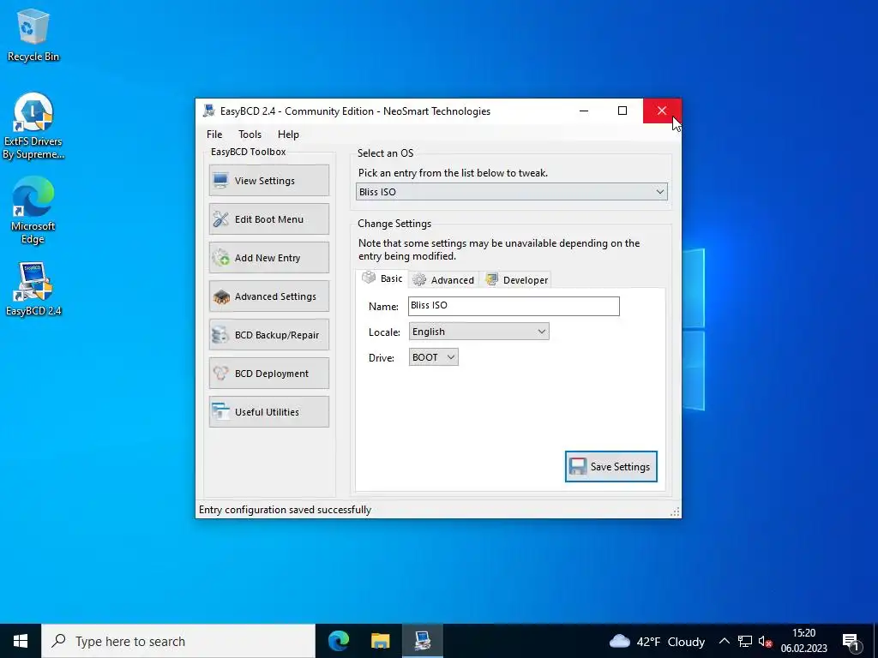
Task: Open Advanced Settings in the toolbox
Action: 268,296
